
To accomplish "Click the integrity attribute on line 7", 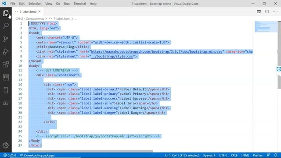I will [x=239, y=52].
